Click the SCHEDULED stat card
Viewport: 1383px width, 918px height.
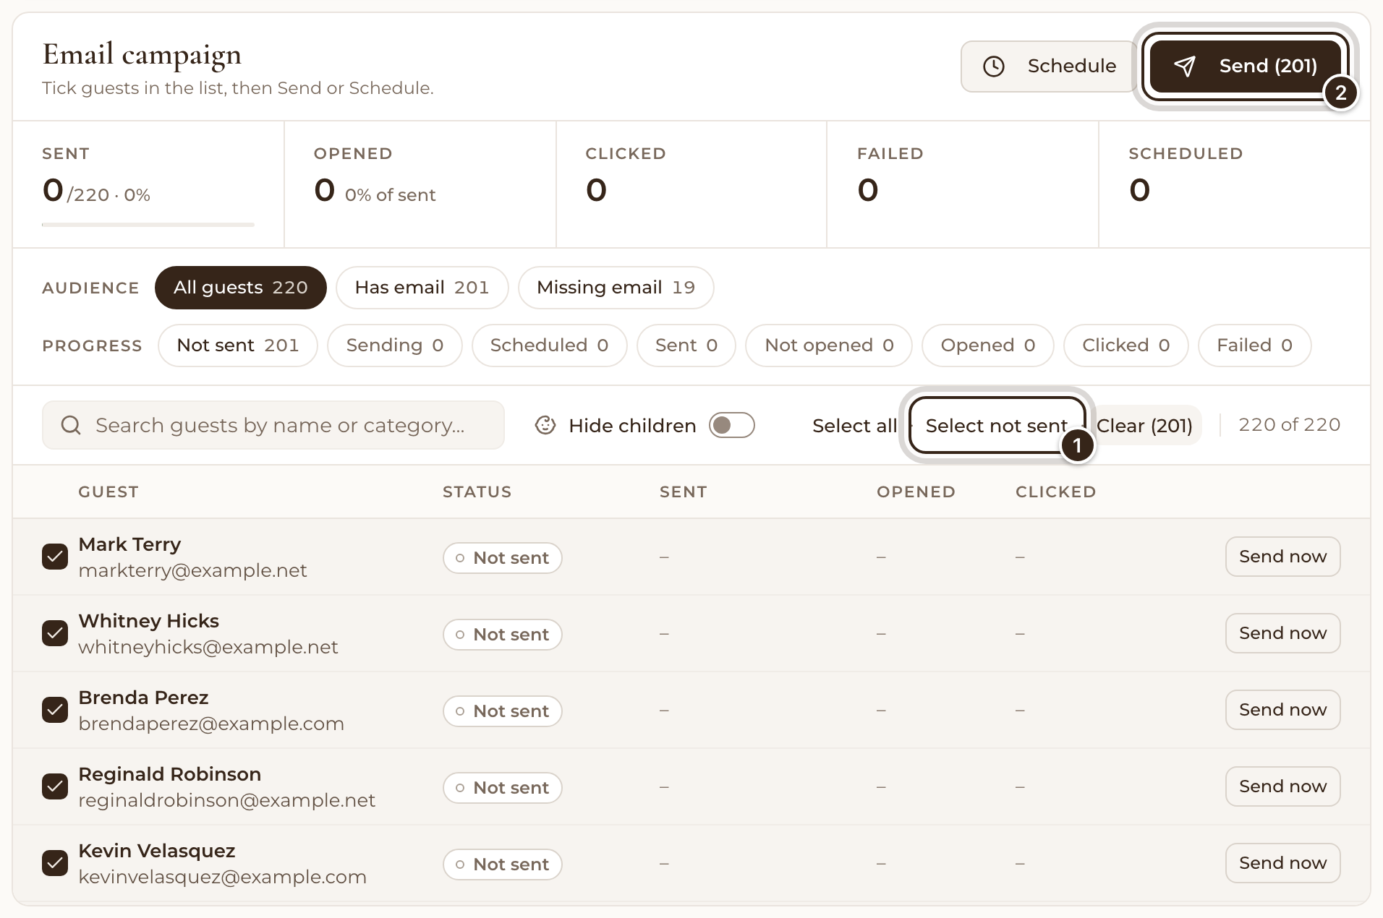point(1234,184)
